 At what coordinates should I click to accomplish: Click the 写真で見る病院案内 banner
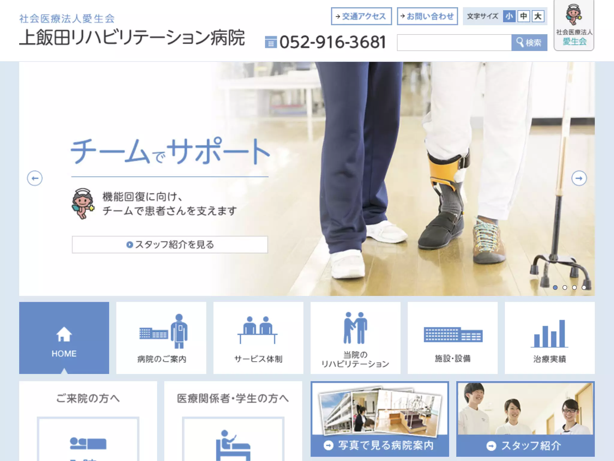pyautogui.click(x=380, y=419)
